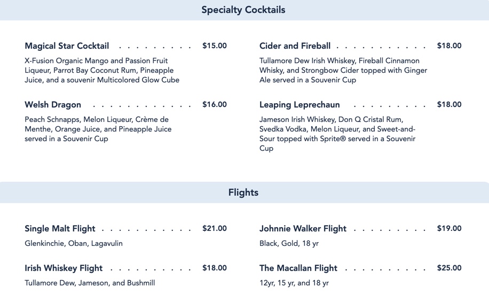The width and height of the screenshot is (489, 301).
Task: Select the Leaping Leprechaun description text
Action: 337,134
